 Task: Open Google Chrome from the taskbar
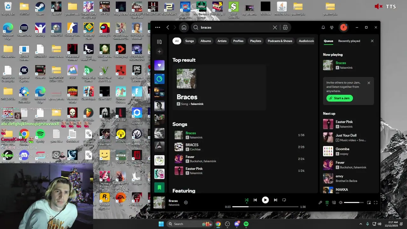pyautogui.click(x=218, y=224)
